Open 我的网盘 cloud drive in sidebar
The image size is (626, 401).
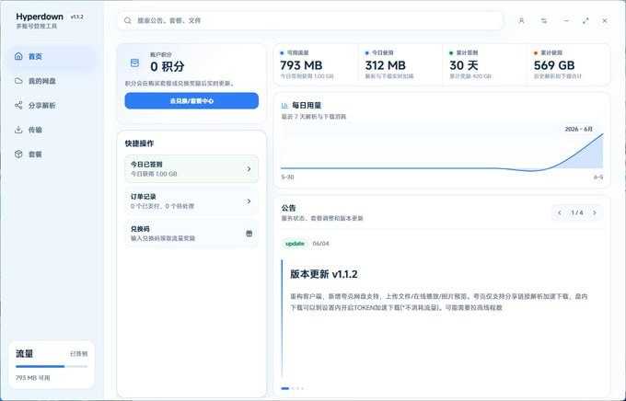(x=52, y=81)
